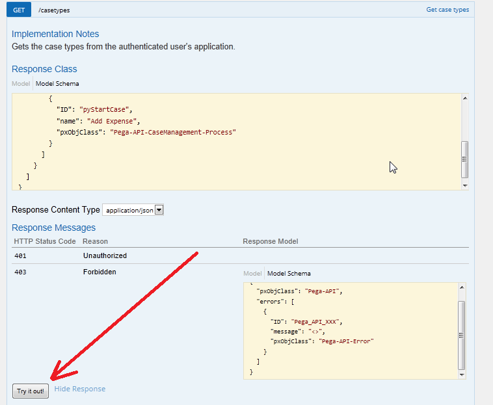Viewport: 493px width, 405px height.
Task: Switch to Model tab in 403 row
Action: pyautogui.click(x=252, y=273)
